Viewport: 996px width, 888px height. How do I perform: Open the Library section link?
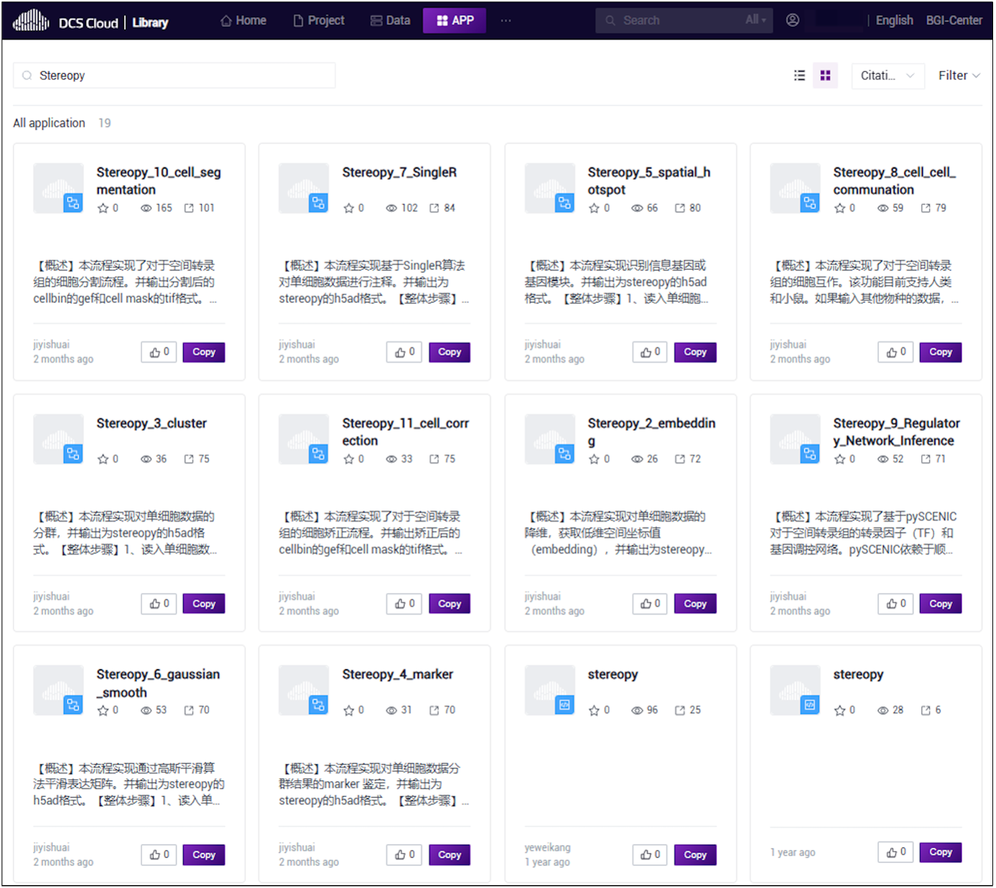pyautogui.click(x=150, y=23)
